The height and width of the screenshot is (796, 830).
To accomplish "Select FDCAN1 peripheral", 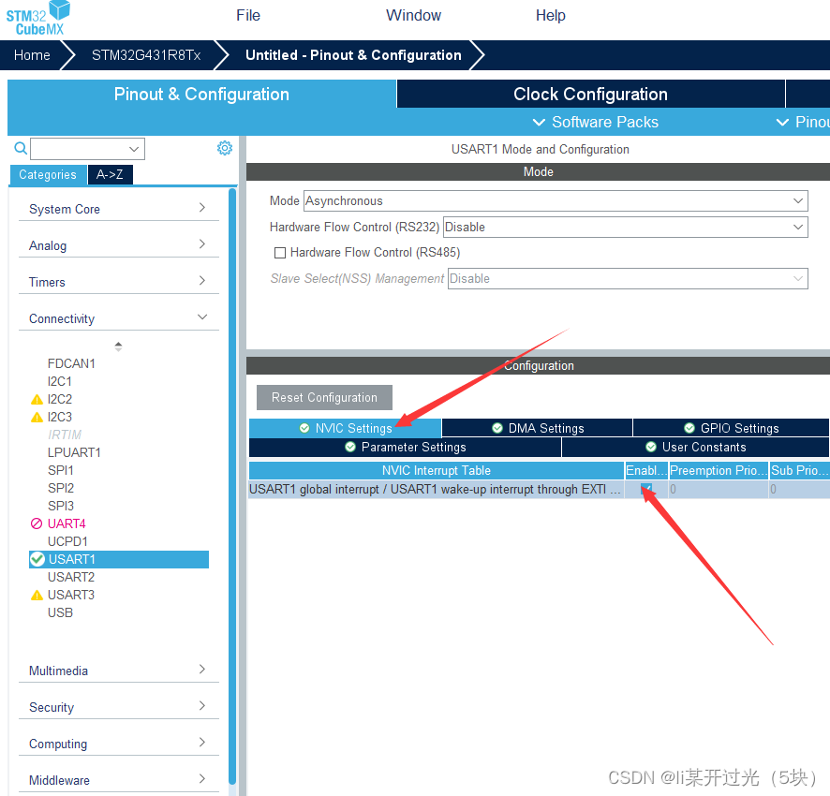I will coord(71,364).
